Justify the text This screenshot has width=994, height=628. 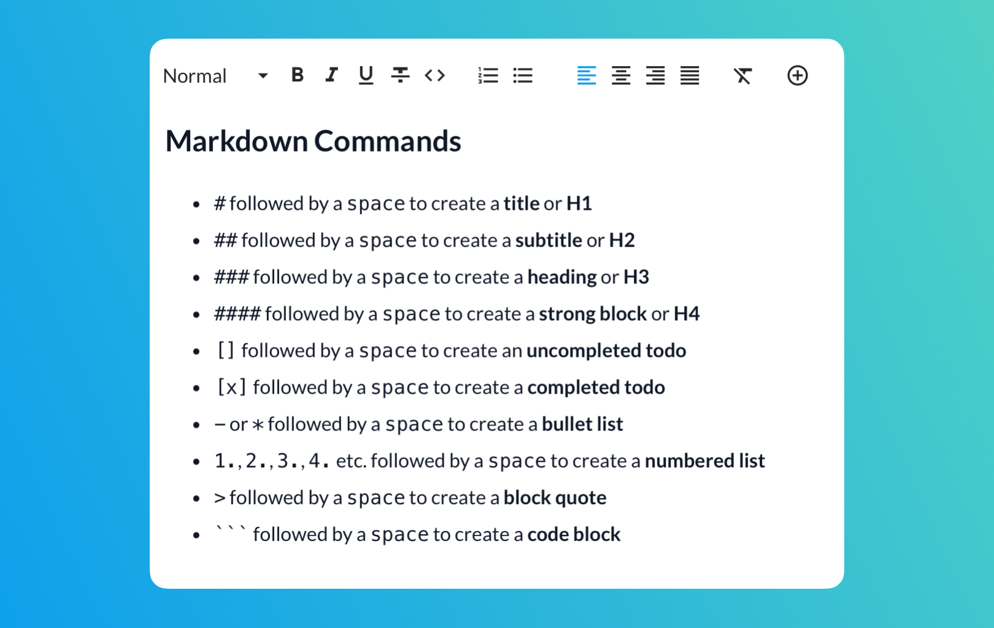(x=690, y=75)
